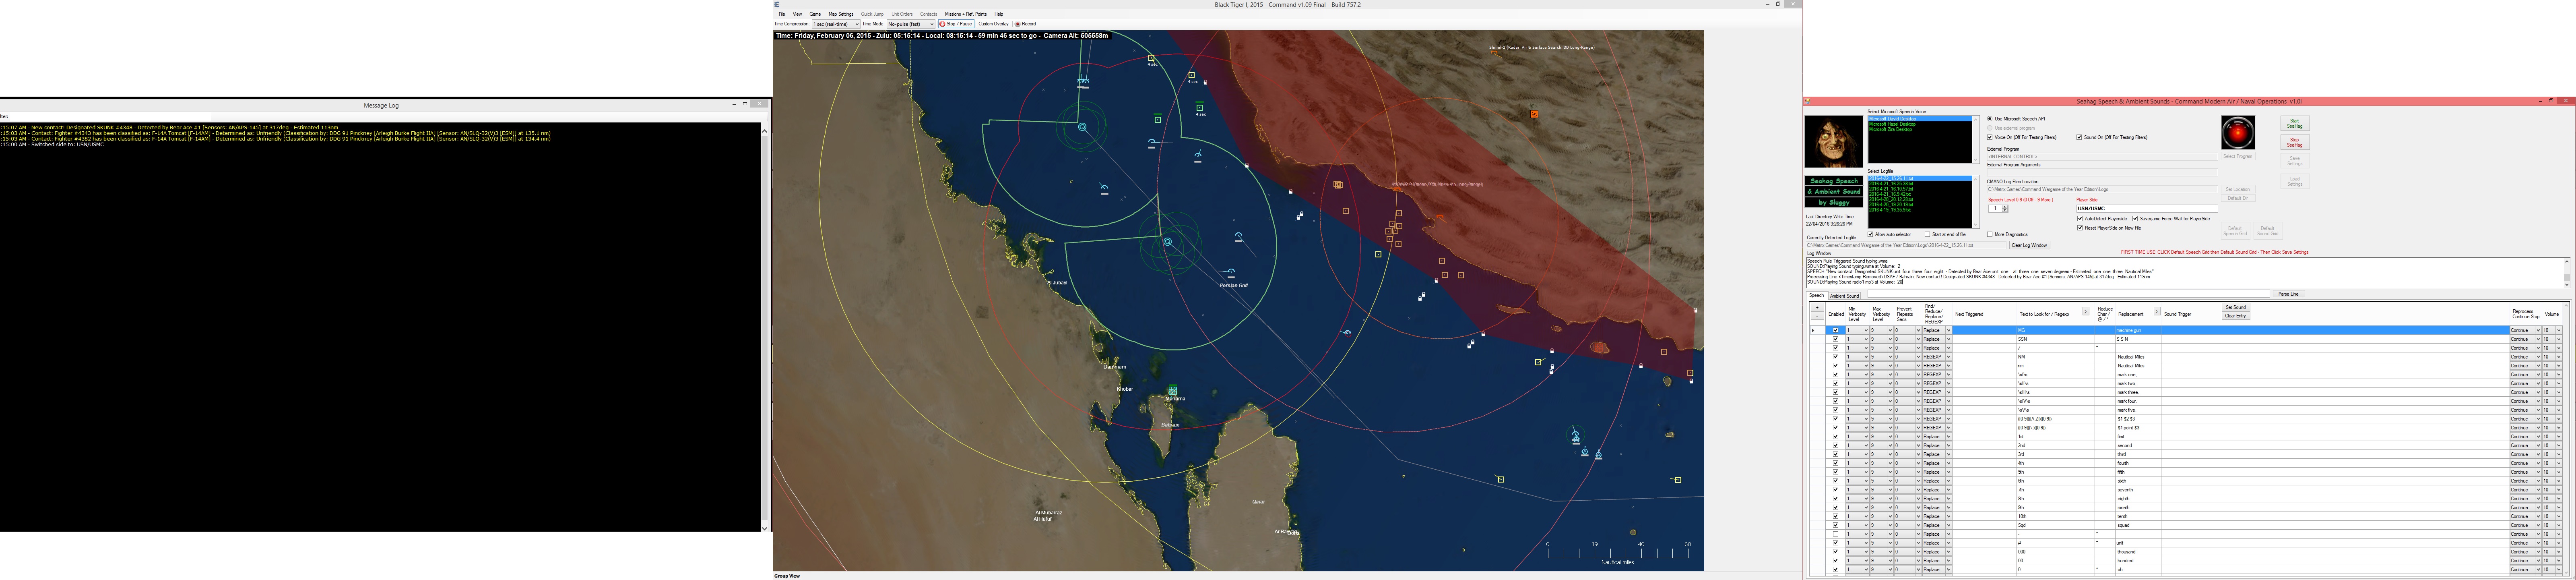
Task: Uncheck Enabled box for the SSN row
Action: click(1836, 339)
